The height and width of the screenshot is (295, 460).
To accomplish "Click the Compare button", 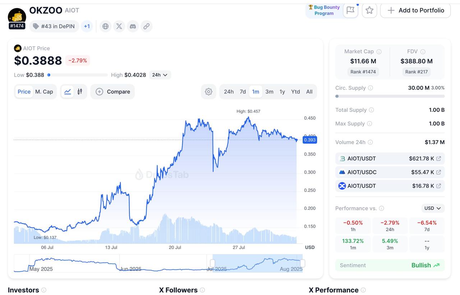I will pos(112,92).
